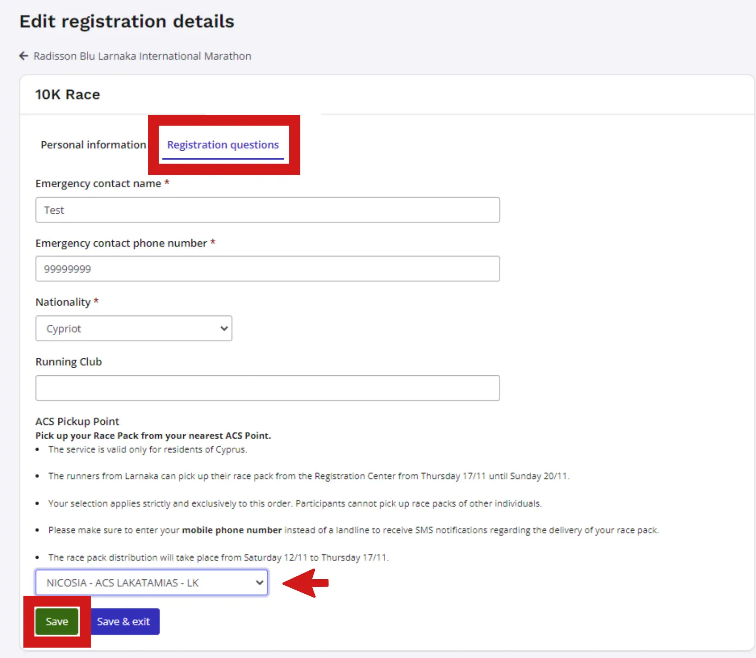Viewport: 756px width, 658px height.
Task: Open Radisson Blu Larnaka International Marathon link
Action: tap(142, 56)
